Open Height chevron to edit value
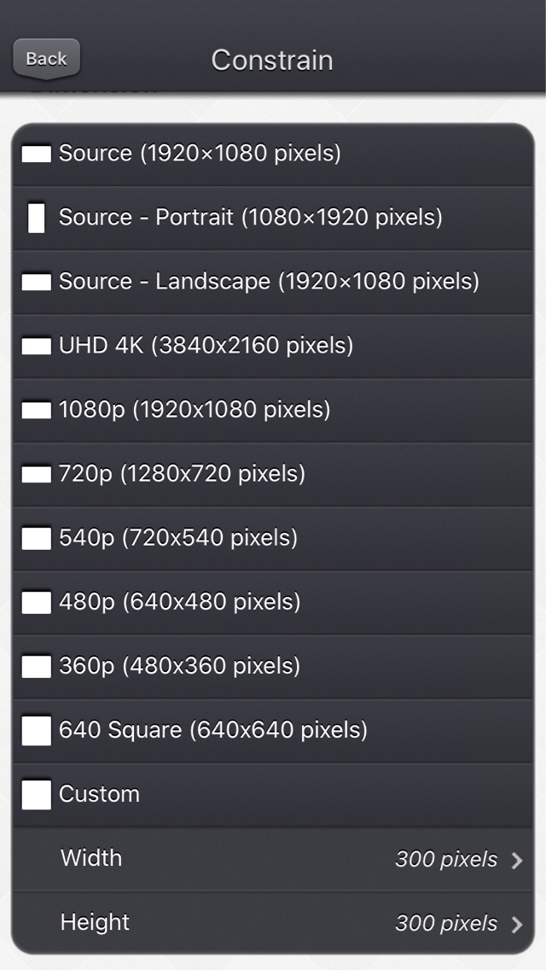The image size is (546, 970). [517, 924]
